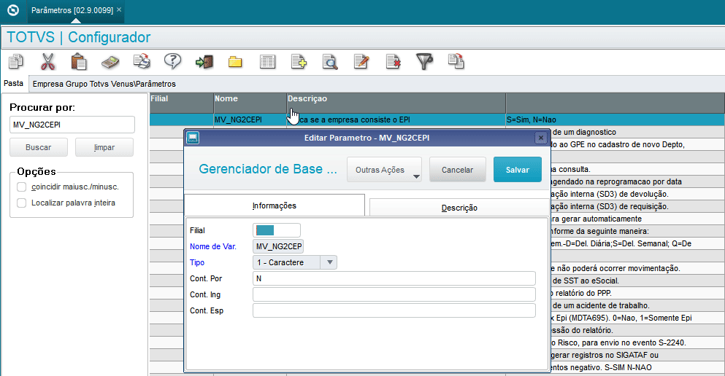Screen dimensions: 725x376
Task: Click the 'ação interna (SD3) de devolução.' row
Action: coord(610,194)
